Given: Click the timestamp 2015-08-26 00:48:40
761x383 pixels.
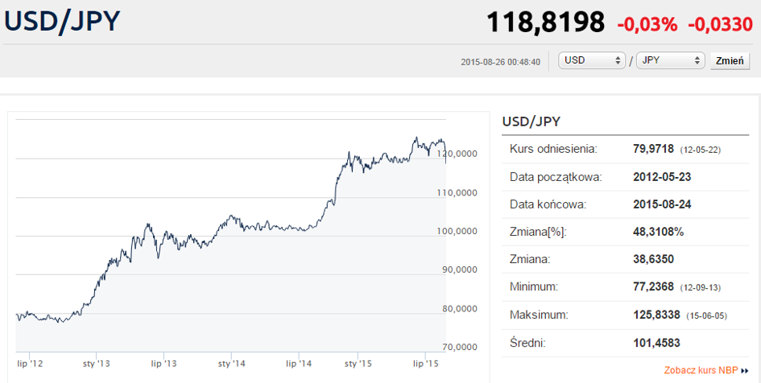Looking at the screenshot, I should [x=499, y=62].
